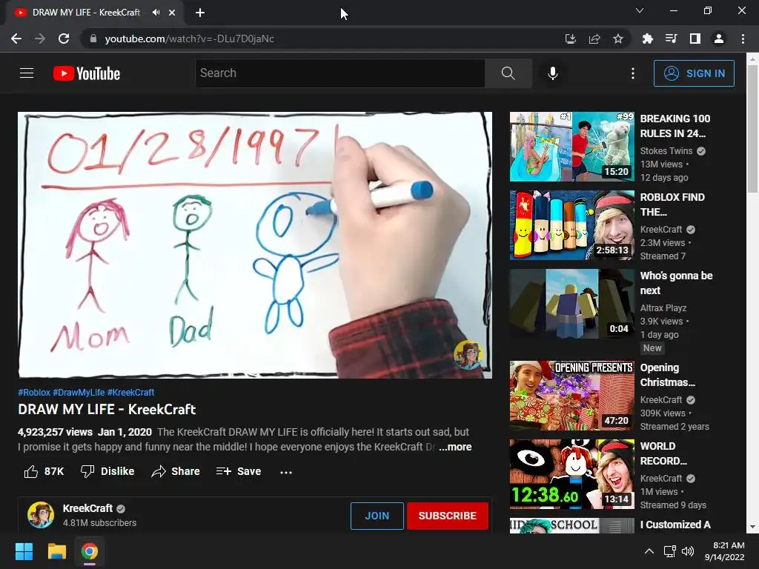Click the Chrome taskbar icon
This screenshot has height=569, width=759.
pos(90,551)
